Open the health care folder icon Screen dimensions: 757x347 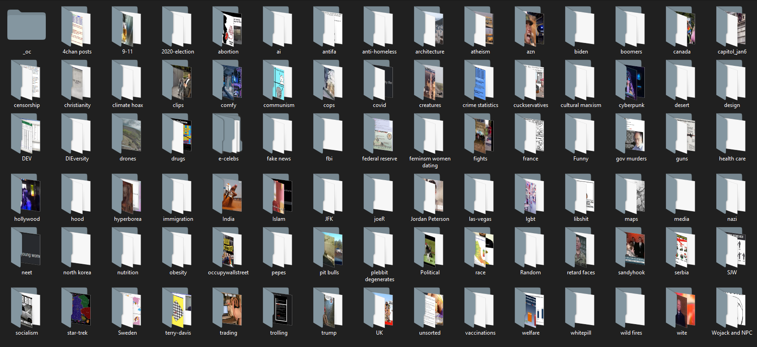click(x=731, y=133)
